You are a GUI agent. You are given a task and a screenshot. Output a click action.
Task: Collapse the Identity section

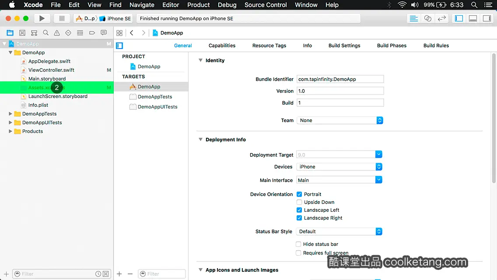tap(200, 60)
